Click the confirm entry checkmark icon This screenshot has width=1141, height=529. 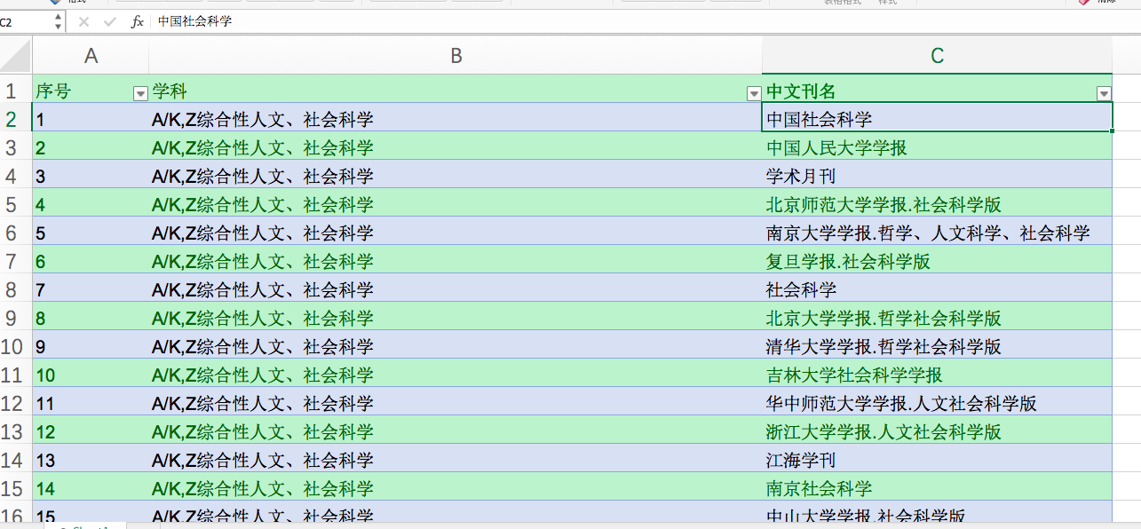click(109, 21)
